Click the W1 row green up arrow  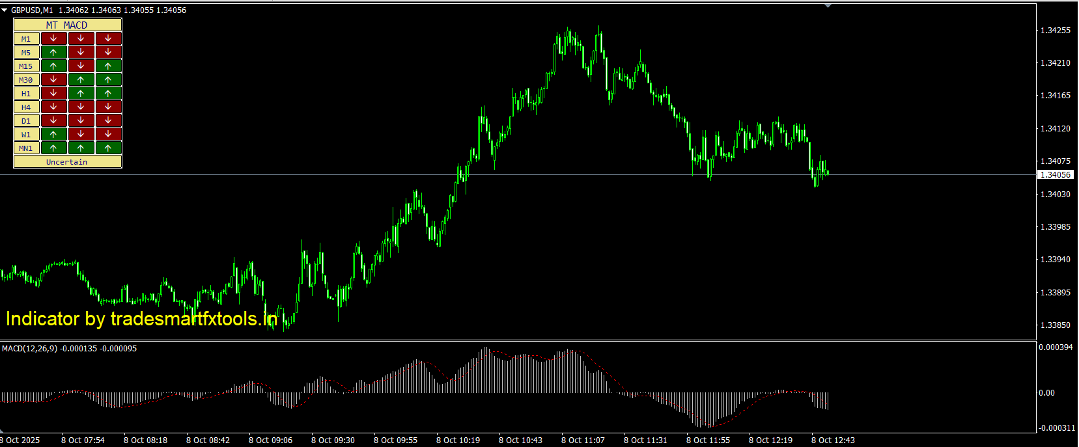click(x=53, y=134)
